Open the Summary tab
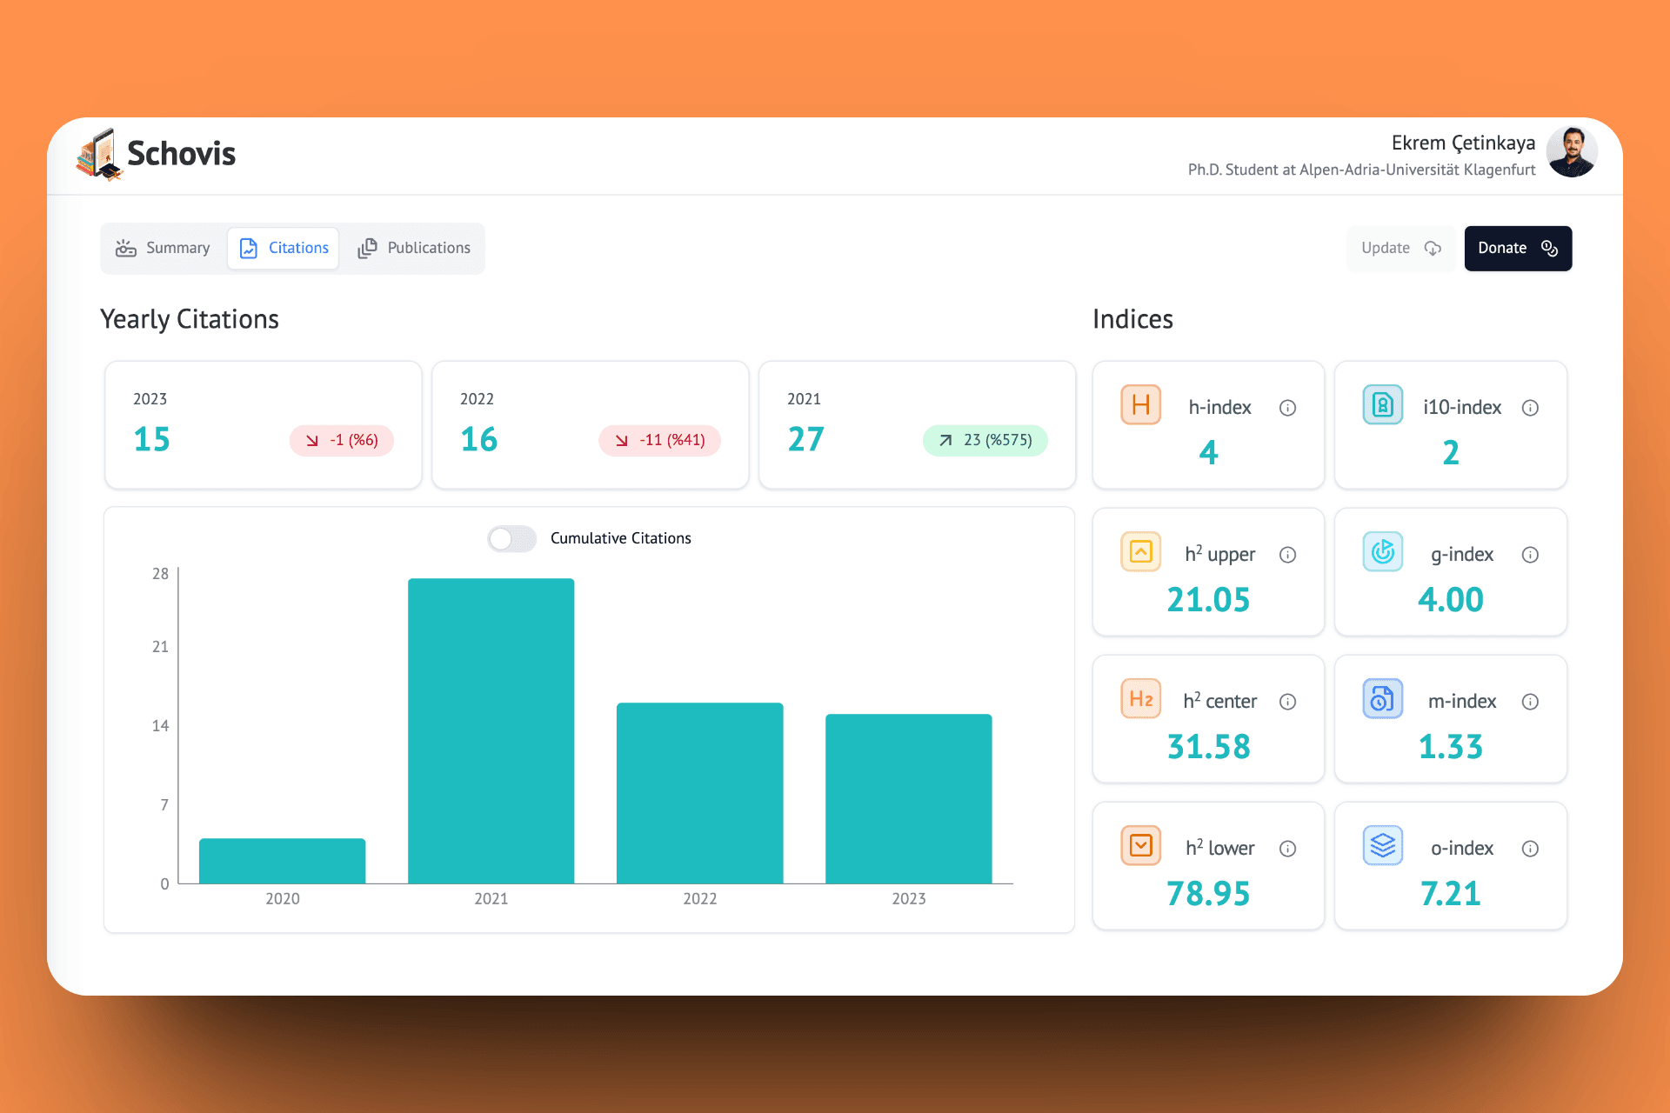This screenshot has height=1113, width=1670. pyautogui.click(x=164, y=249)
